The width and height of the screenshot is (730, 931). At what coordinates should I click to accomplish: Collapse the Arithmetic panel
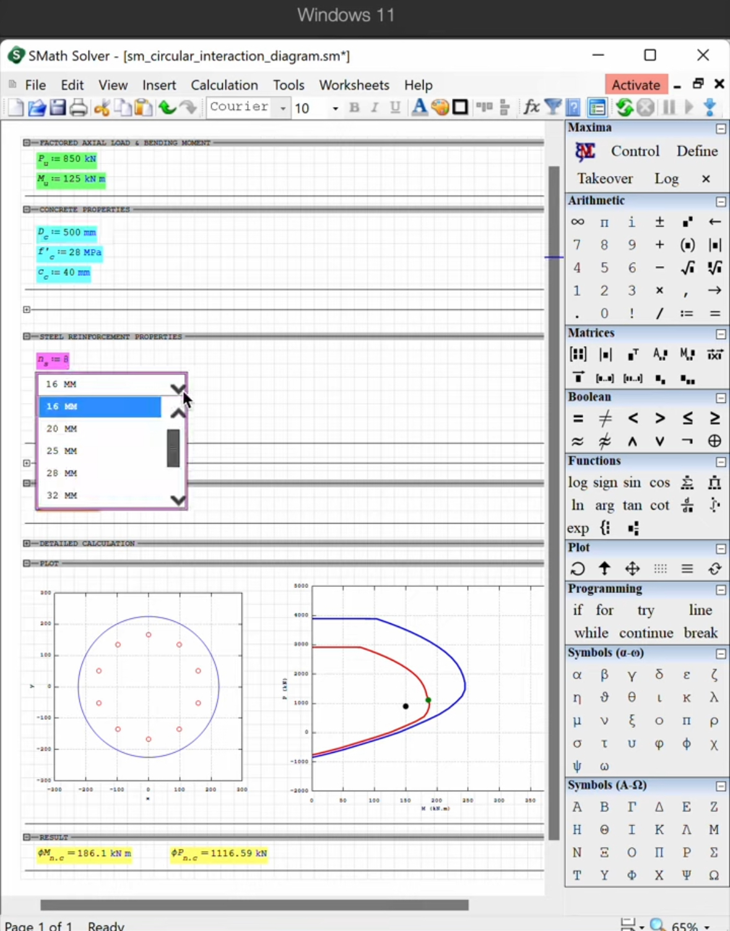pos(721,202)
